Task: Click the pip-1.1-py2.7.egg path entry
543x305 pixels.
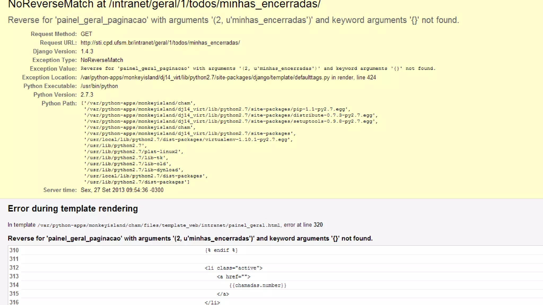Action: 217,109
